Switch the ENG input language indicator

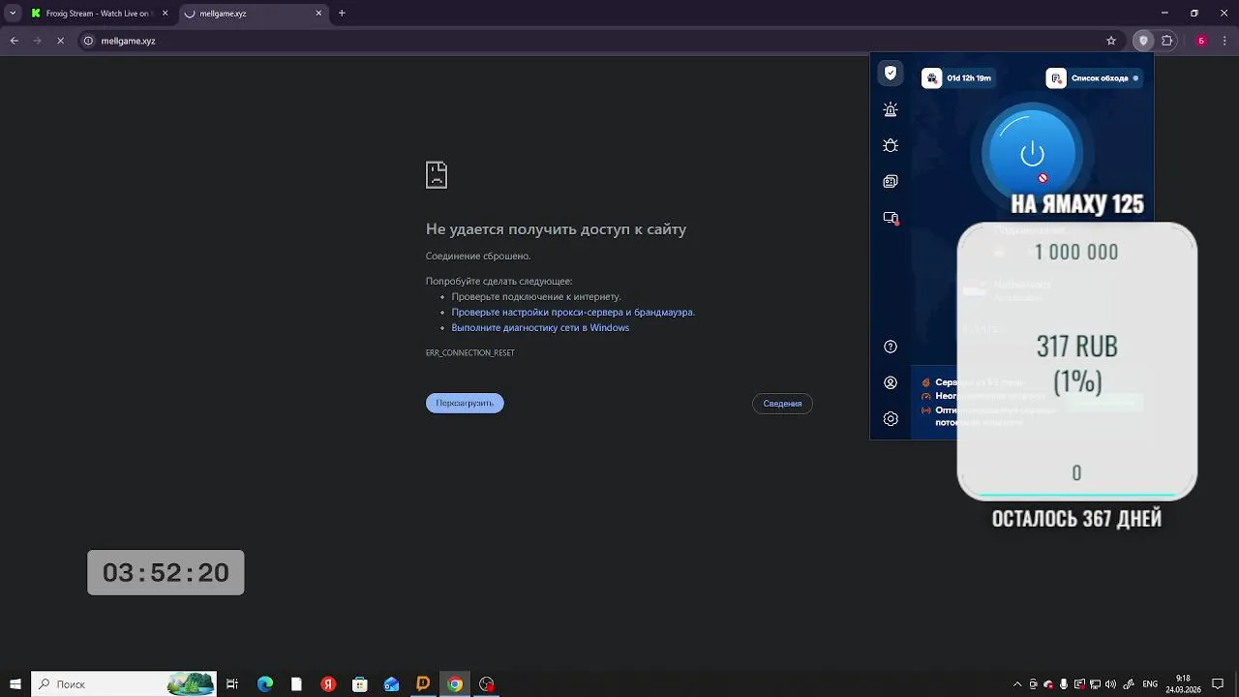[x=1150, y=684]
